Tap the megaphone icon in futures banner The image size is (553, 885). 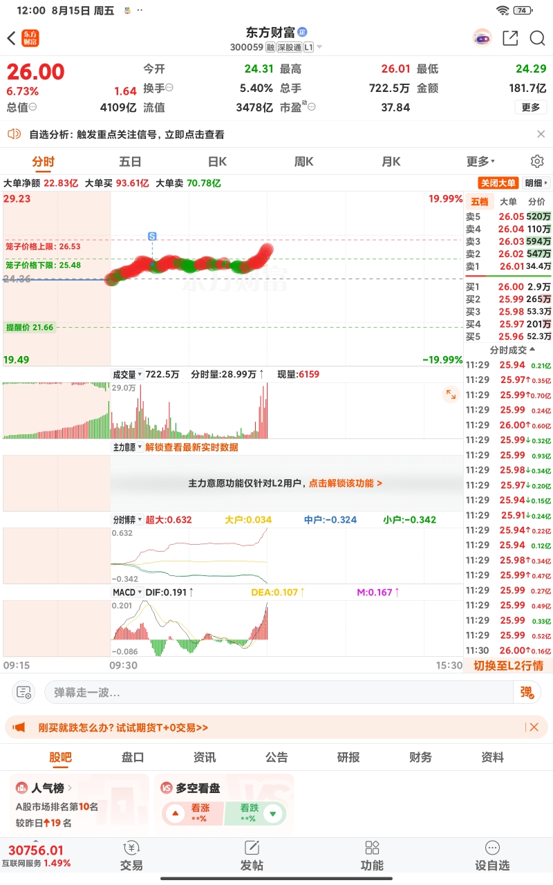pos(19,727)
